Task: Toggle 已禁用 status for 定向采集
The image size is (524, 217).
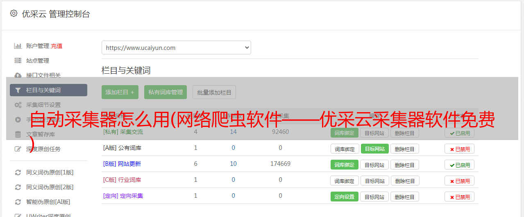Action: [x=459, y=197]
